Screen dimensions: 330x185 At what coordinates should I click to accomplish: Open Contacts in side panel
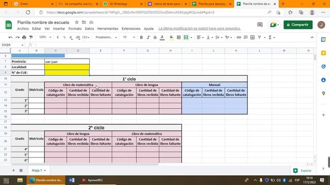point(323,80)
